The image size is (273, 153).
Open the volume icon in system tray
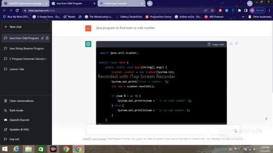(x=255, y=149)
